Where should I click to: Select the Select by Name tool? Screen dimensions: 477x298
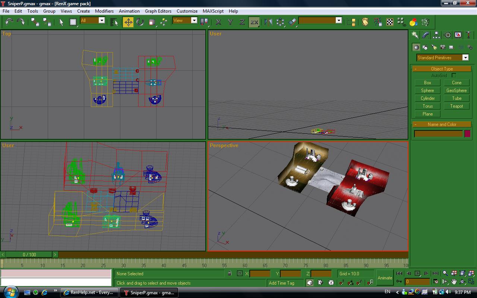(114, 22)
